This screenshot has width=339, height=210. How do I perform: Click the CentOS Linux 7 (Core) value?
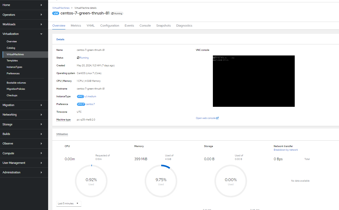(89, 73)
